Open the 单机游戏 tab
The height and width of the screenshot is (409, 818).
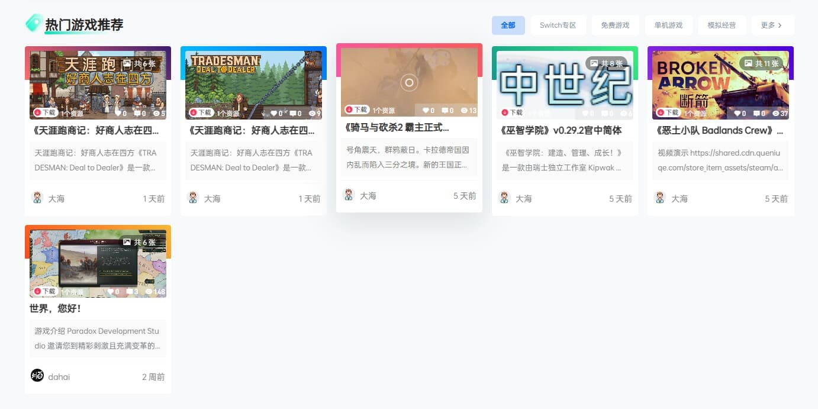tap(668, 25)
